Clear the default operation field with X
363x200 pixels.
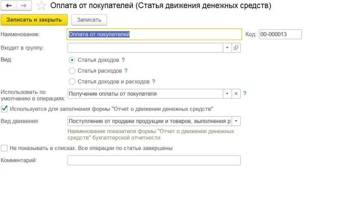[236, 94]
